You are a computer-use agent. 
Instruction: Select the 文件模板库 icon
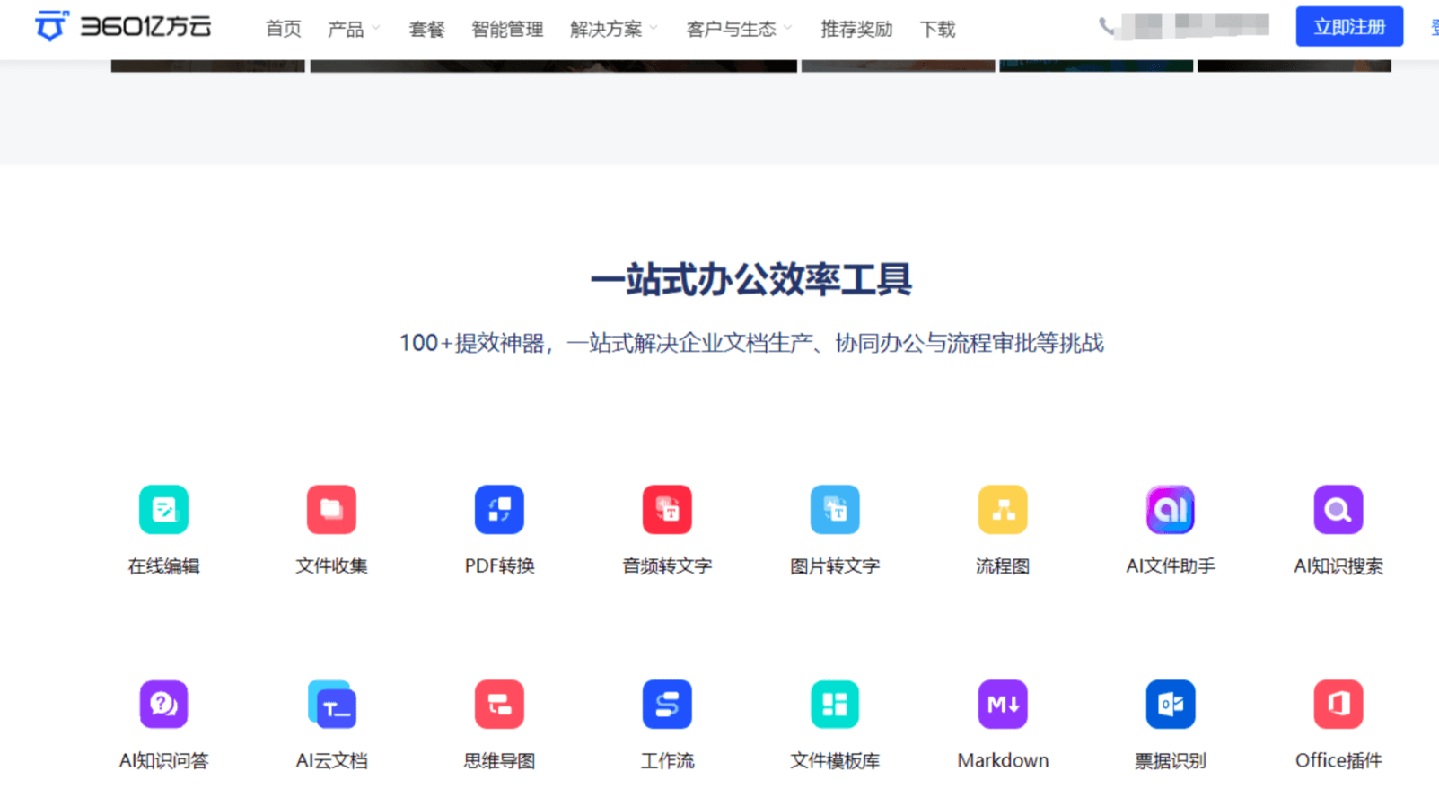pyautogui.click(x=835, y=705)
